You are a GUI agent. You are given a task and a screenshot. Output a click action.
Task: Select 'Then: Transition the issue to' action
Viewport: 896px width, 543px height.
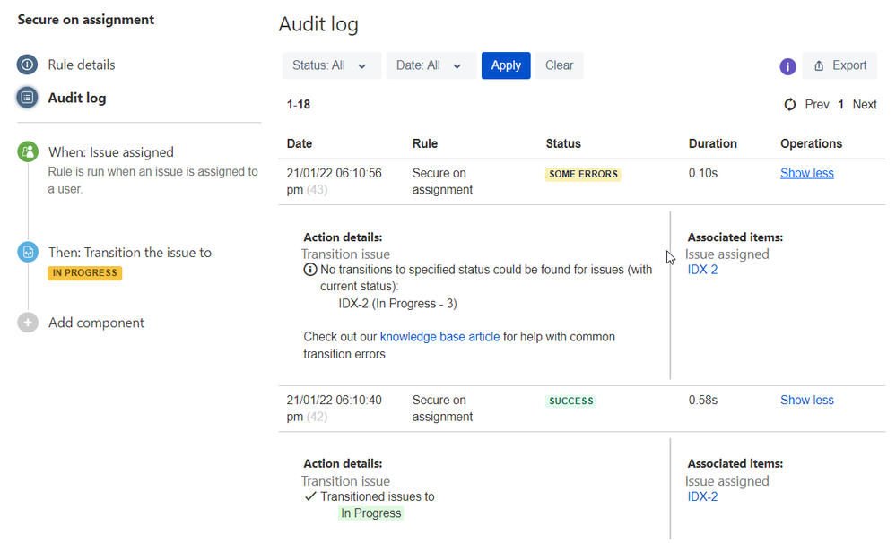130,253
